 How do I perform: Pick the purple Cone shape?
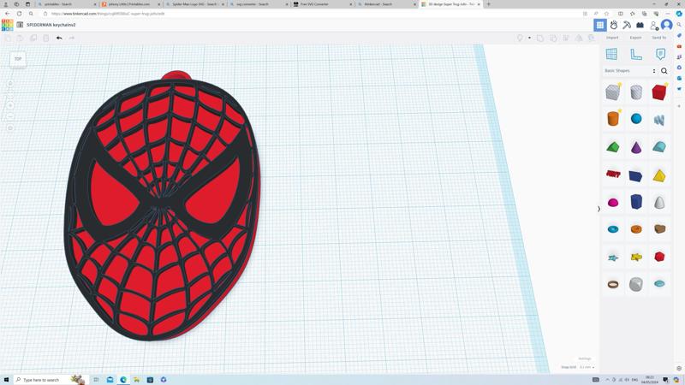636,147
